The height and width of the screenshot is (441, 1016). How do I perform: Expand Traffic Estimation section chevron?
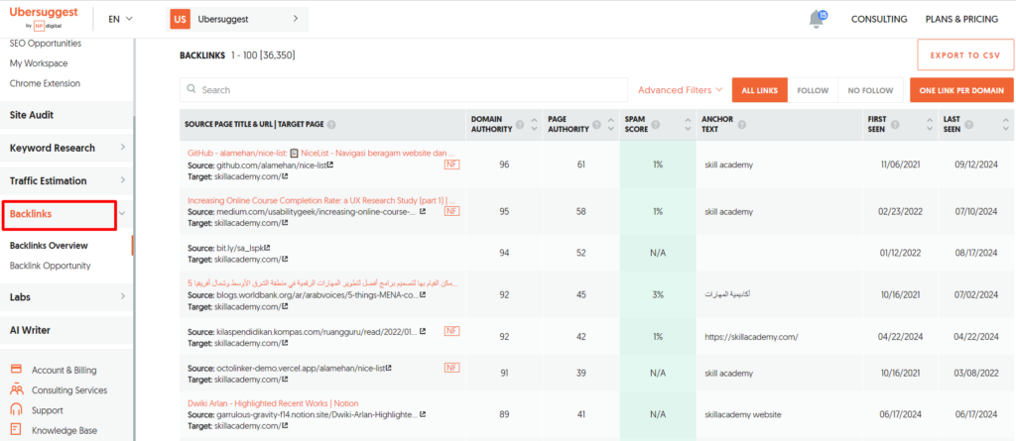pos(123,180)
